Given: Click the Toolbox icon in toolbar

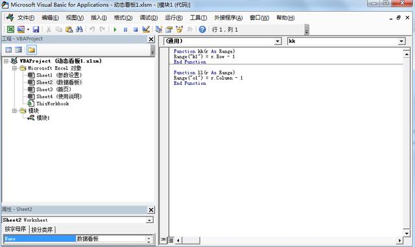Looking at the screenshot, I should click(190, 29).
